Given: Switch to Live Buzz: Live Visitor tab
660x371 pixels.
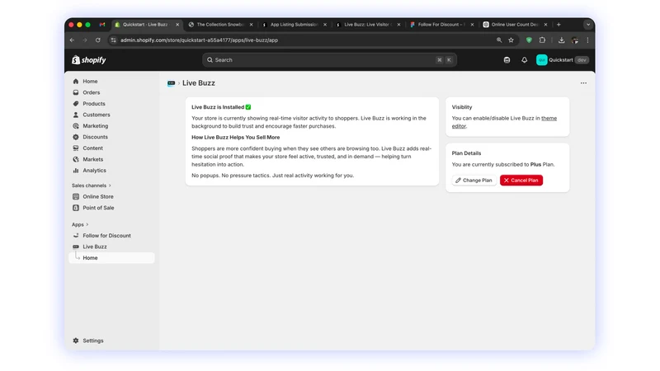Looking at the screenshot, I should click(x=367, y=25).
